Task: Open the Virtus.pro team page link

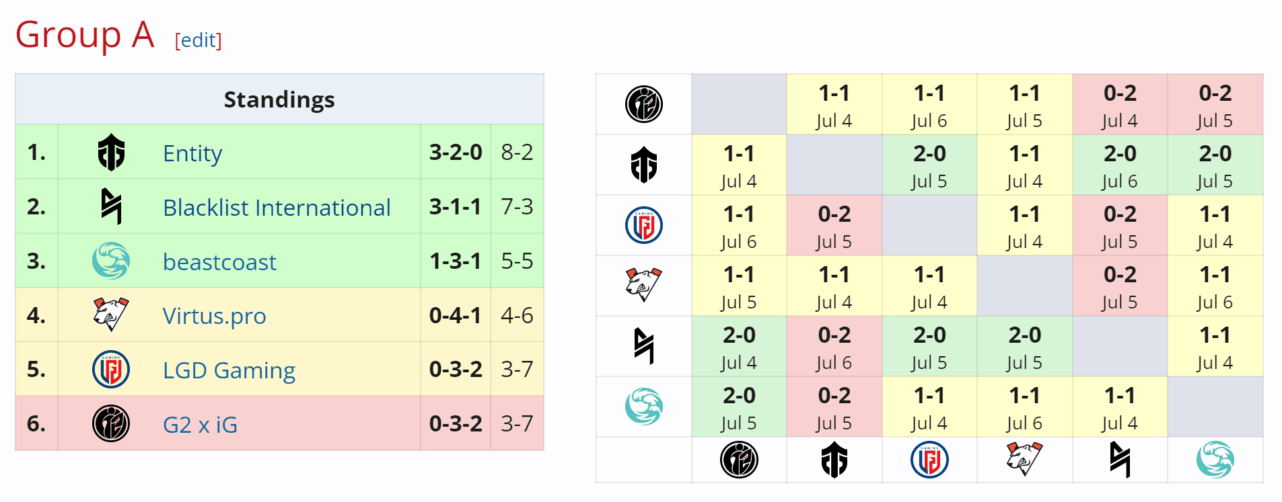Action: (214, 316)
